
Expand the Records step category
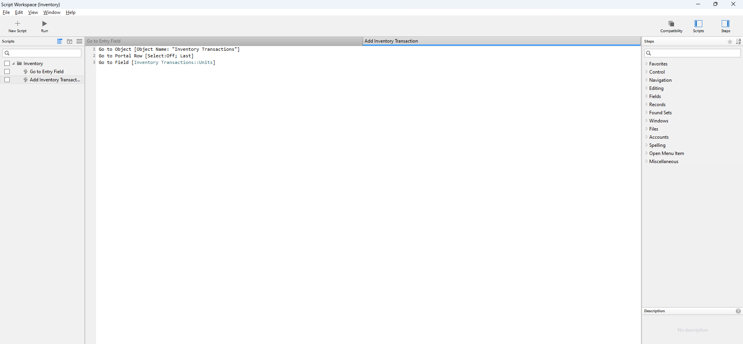647,104
